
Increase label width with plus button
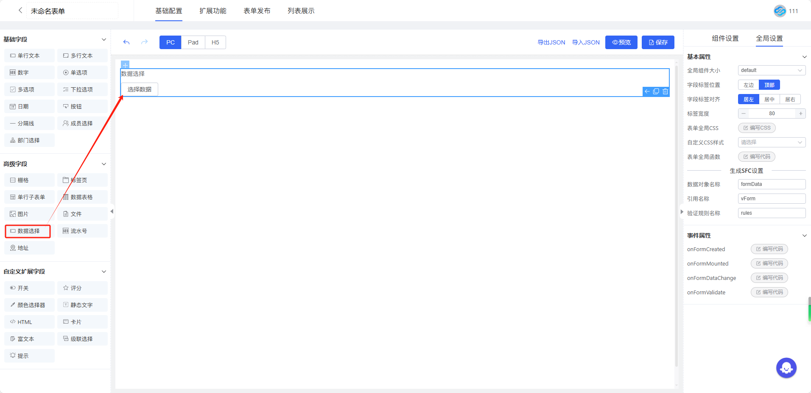point(800,113)
